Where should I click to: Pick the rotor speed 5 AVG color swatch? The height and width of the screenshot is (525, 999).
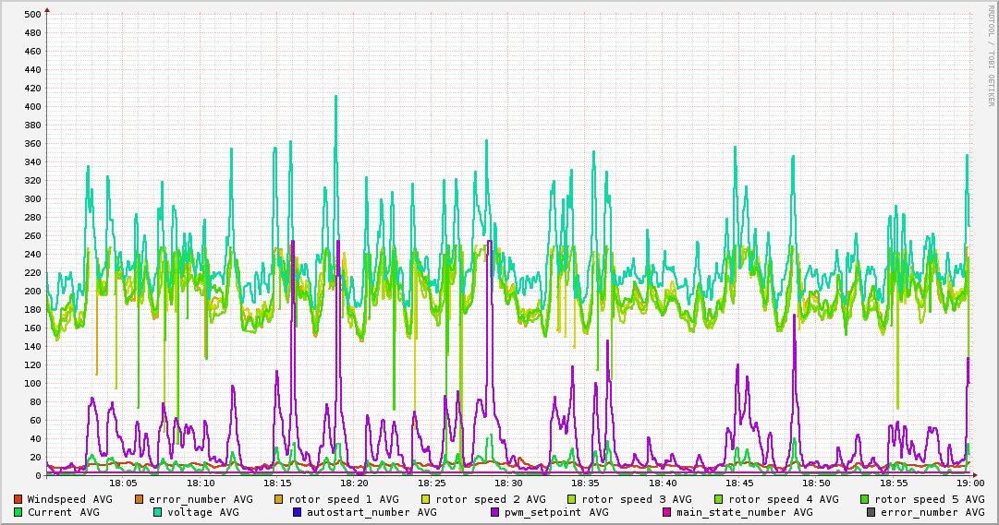[864, 499]
